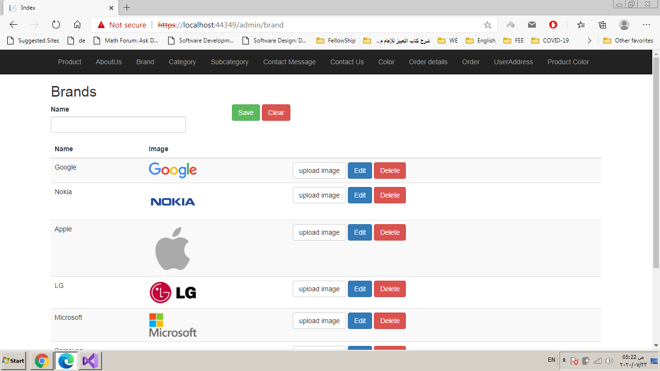The width and height of the screenshot is (660, 371).
Task: Close the Index tab
Action: point(112,8)
